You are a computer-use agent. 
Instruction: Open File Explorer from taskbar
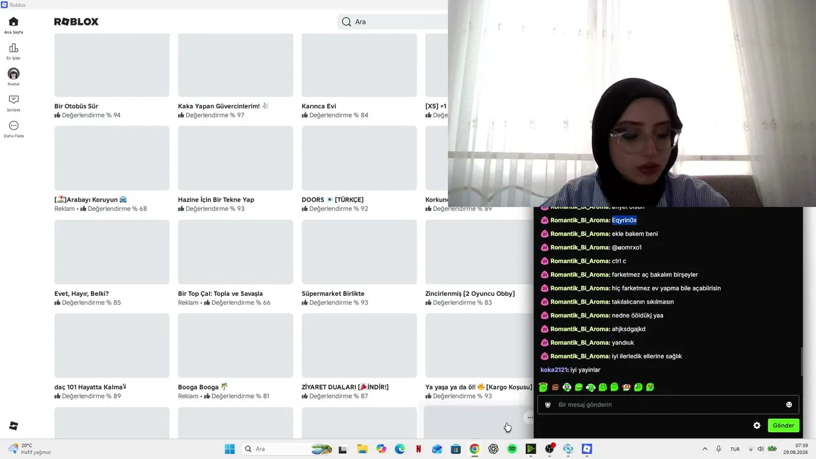[362, 449]
